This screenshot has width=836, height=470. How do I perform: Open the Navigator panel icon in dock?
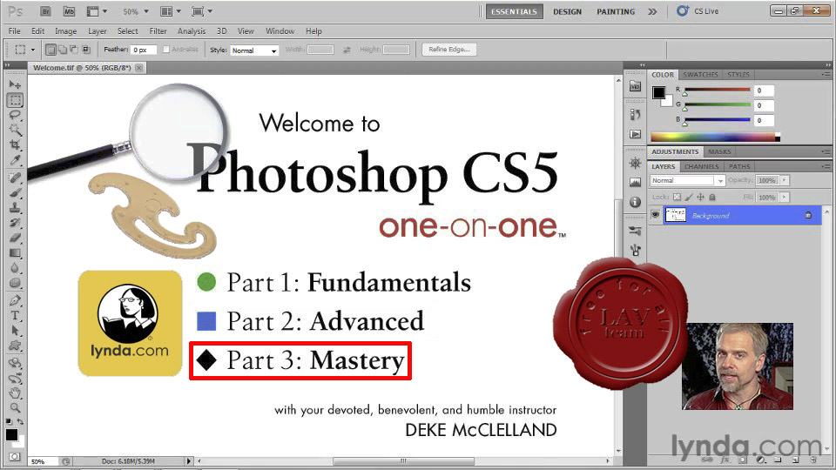click(635, 163)
